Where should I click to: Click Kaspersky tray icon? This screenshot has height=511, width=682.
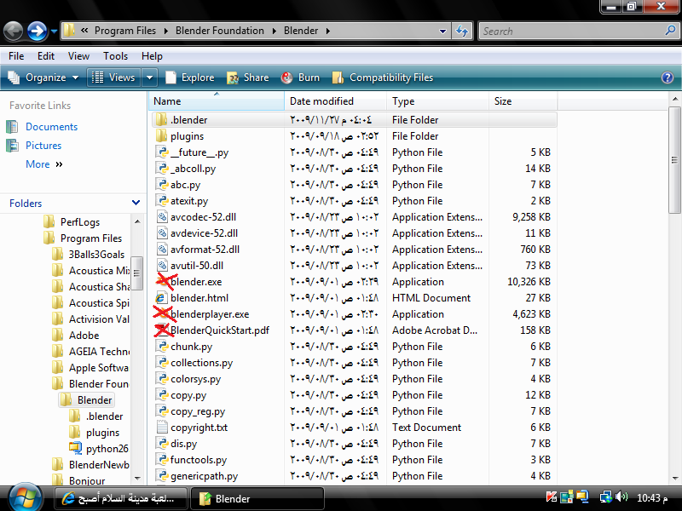tap(552, 497)
